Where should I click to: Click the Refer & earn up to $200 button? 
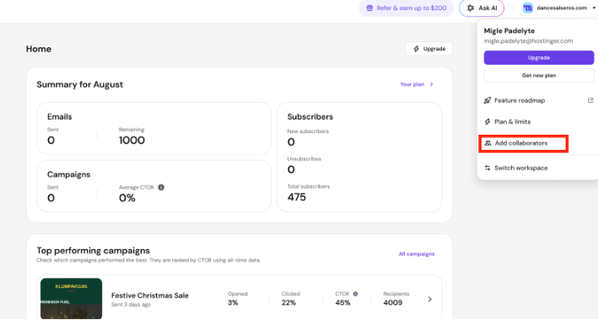pyautogui.click(x=407, y=8)
